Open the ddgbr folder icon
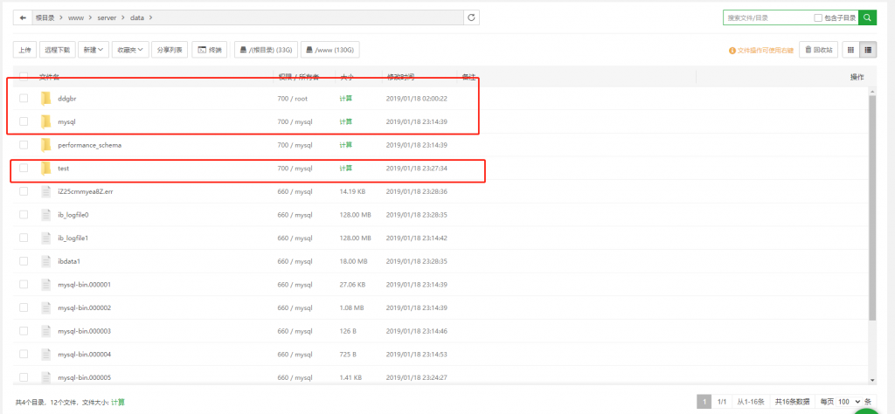 pos(46,98)
